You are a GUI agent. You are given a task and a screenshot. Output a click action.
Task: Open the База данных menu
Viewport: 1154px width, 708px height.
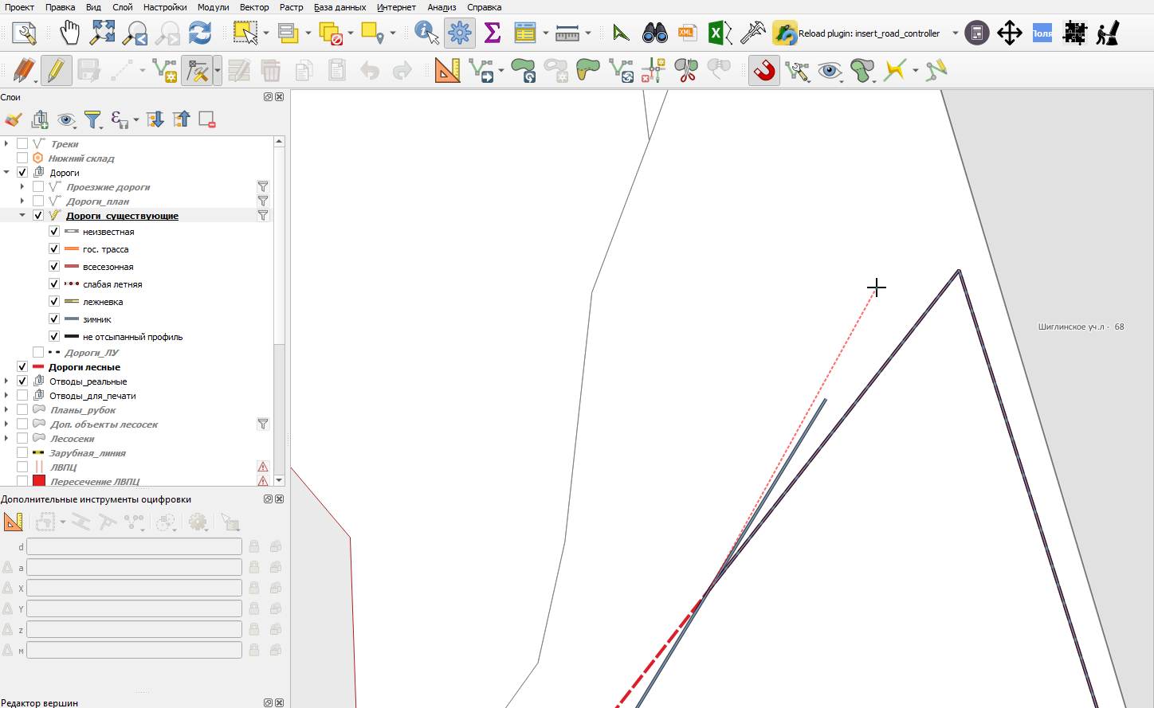point(340,7)
